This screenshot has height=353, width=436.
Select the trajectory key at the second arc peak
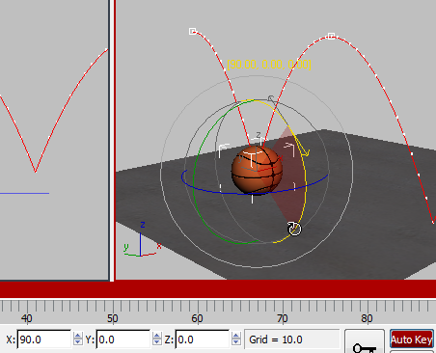point(332,36)
